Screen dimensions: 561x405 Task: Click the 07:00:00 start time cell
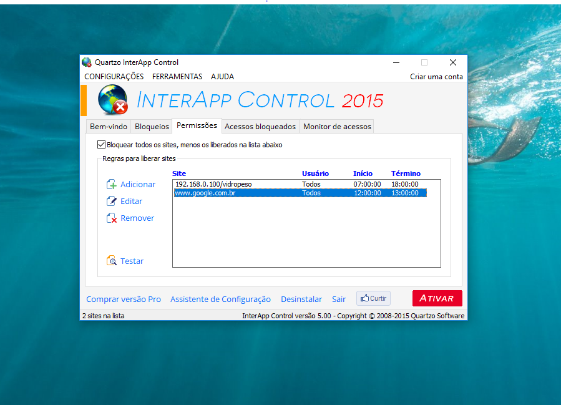[367, 184]
